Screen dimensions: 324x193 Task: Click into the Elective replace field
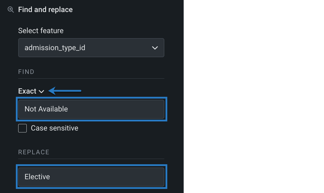[x=91, y=177]
